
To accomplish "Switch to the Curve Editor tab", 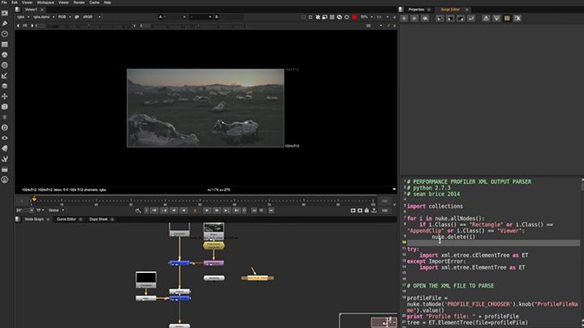I will coord(66,219).
